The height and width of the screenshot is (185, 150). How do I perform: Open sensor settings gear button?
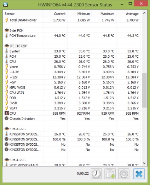124,174
